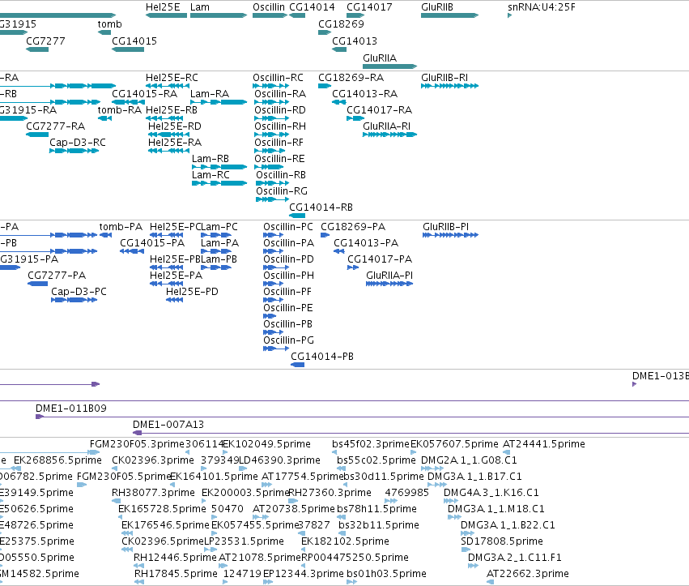Click the RH38077.3prime EST label
The image size is (689, 586).
tap(153, 493)
